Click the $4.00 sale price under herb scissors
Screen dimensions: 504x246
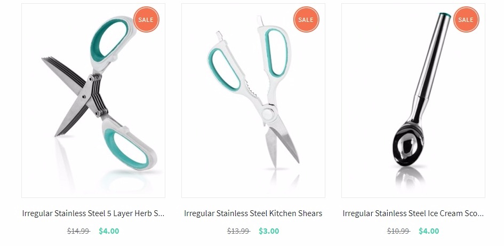[x=109, y=231]
